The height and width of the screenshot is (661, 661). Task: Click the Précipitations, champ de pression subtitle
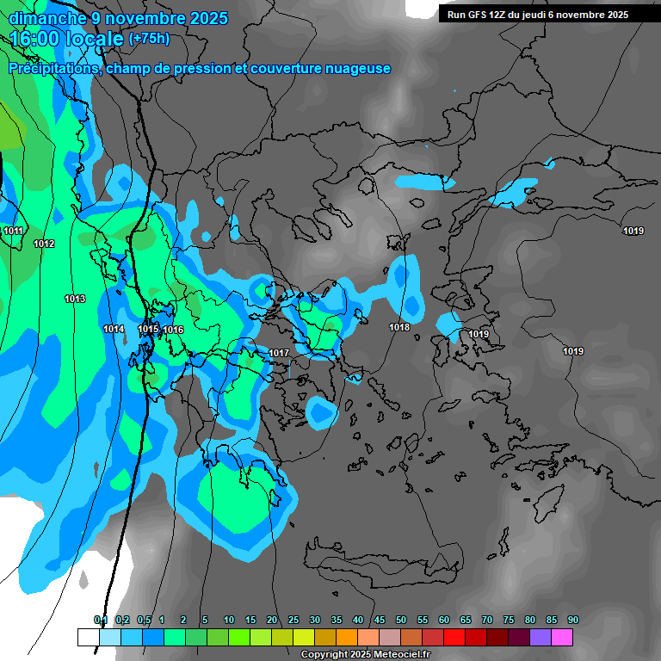coord(200,69)
